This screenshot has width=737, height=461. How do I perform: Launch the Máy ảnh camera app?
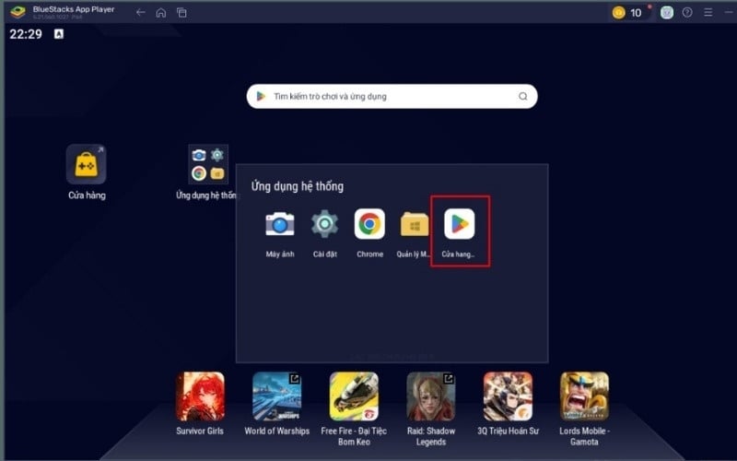[x=280, y=224]
